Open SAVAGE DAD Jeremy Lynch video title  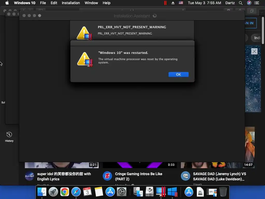(219, 176)
